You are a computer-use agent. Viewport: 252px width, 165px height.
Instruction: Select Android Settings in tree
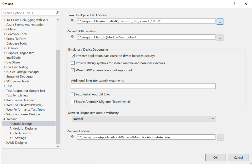[x=21, y=124]
